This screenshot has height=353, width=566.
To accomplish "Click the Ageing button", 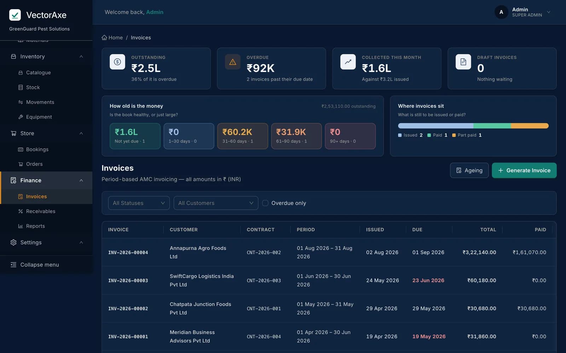I will [469, 170].
